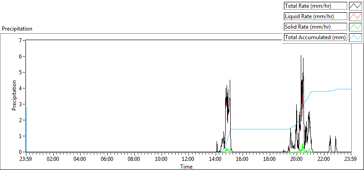364x170 pixels.
Task: Click the y-axis value 7
Action: tap(20, 40)
